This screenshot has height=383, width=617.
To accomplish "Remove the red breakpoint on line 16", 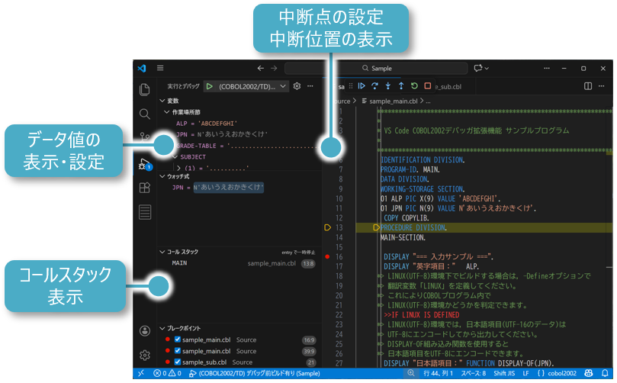I will point(327,256).
